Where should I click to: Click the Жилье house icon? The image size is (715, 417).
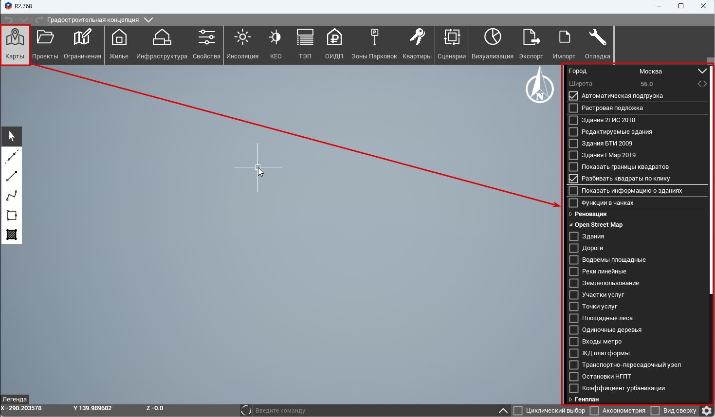point(119,37)
